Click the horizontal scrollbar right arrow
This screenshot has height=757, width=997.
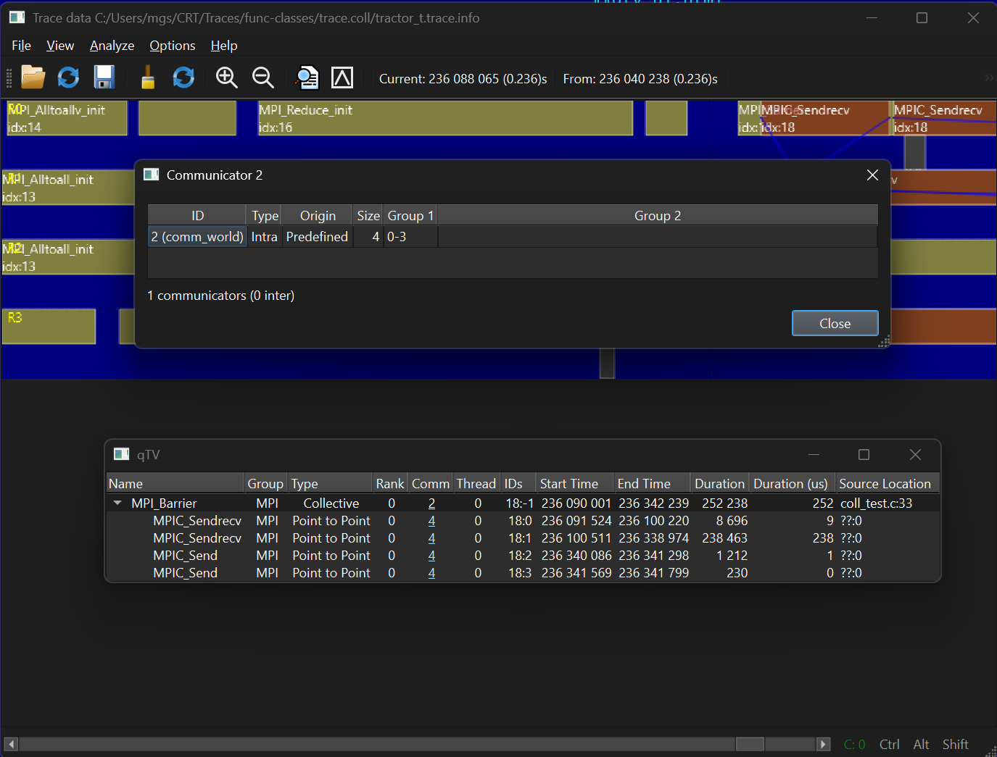[x=822, y=744]
